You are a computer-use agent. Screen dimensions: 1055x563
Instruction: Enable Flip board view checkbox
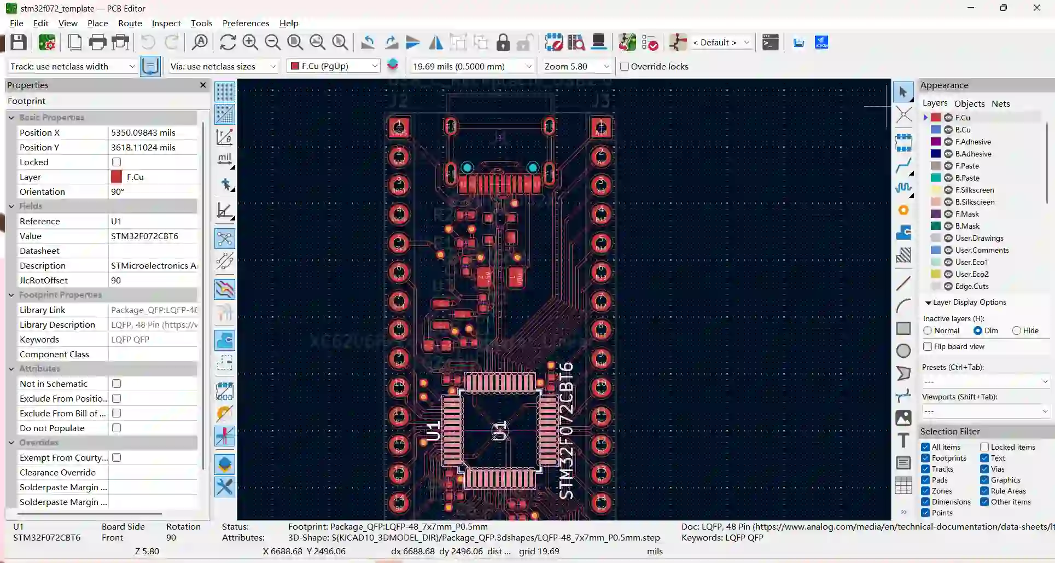[x=928, y=346]
